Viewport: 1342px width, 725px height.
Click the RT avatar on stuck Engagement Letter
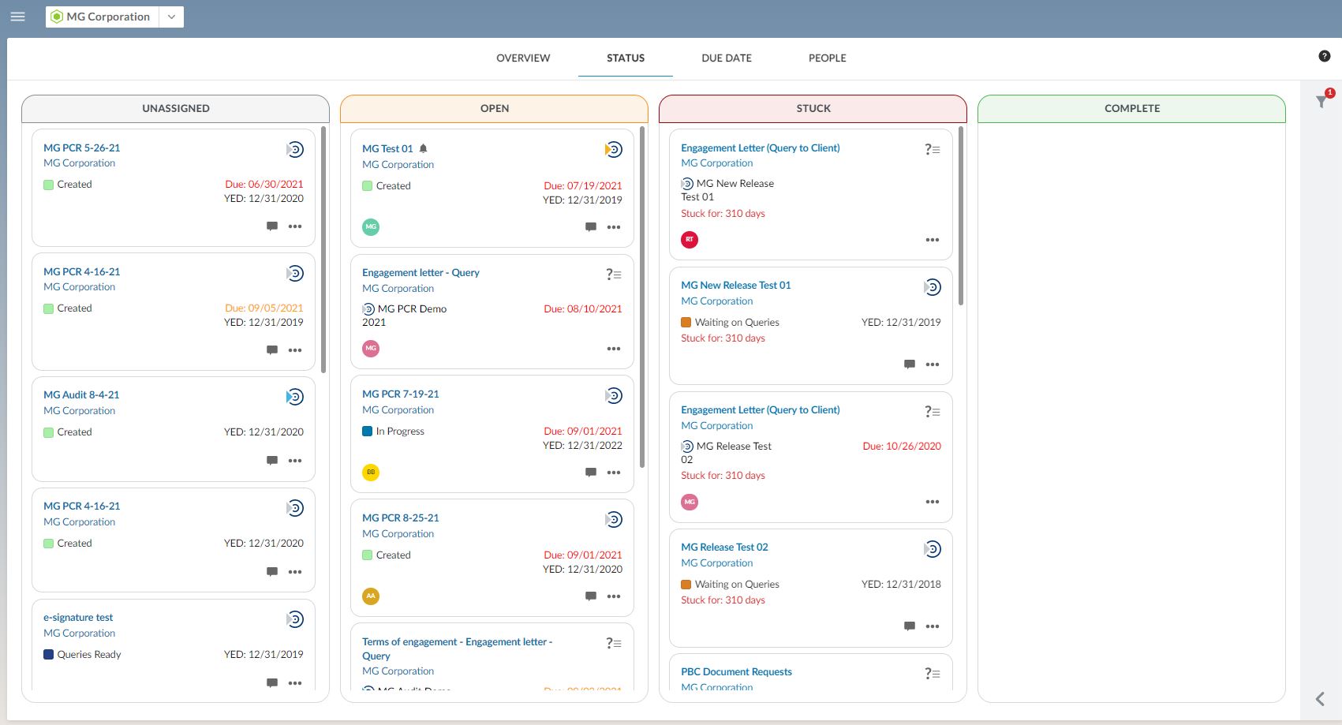coord(690,240)
